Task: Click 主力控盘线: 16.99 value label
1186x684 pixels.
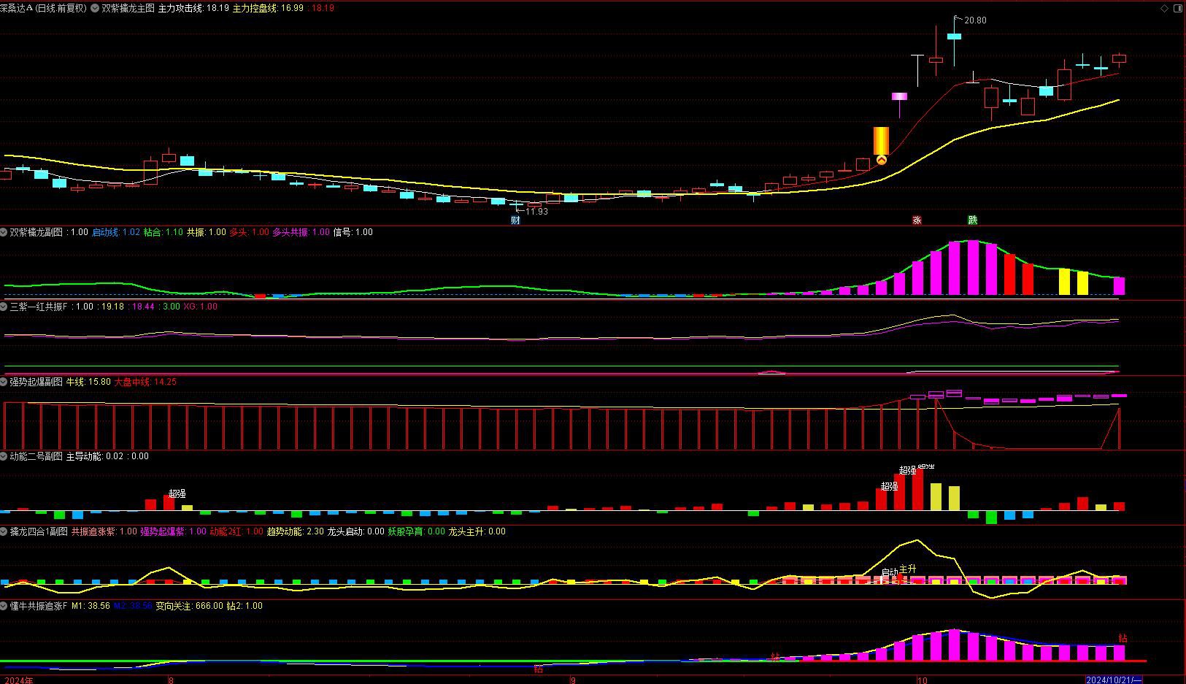Action: (268, 8)
